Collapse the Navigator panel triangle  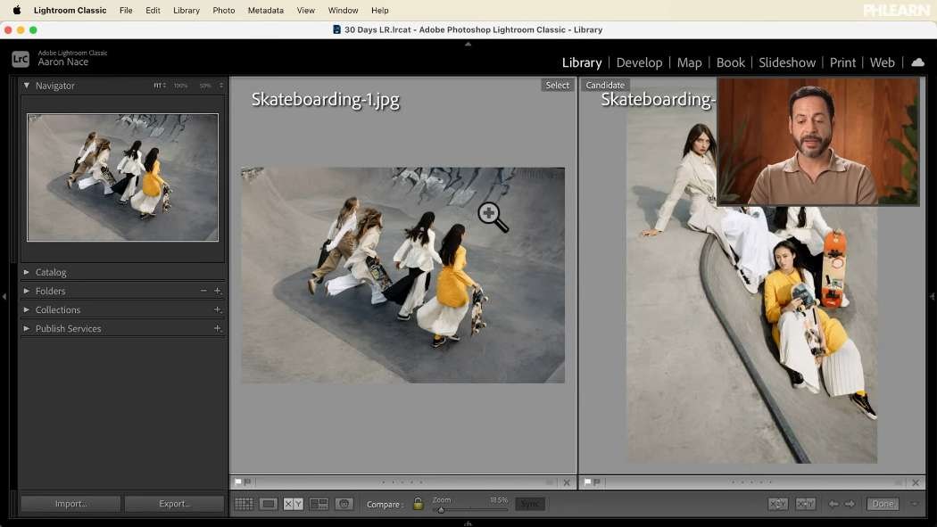(26, 86)
